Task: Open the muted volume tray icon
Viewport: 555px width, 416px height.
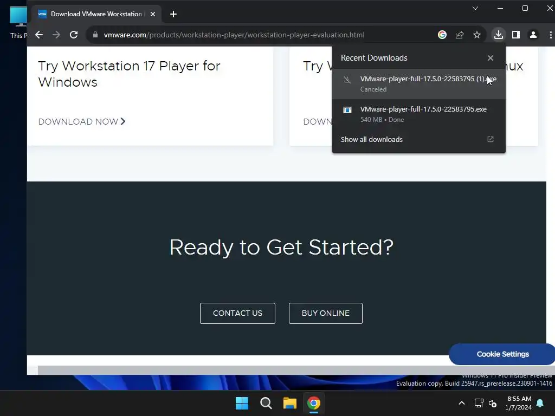Action: [493, 403]
